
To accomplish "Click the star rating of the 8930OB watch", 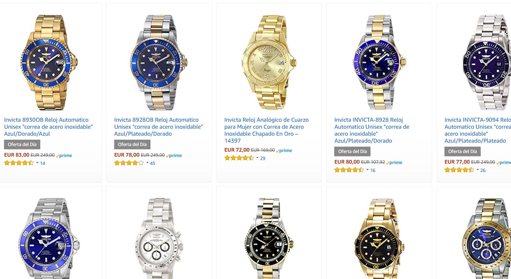I will (x=19, y=163).
